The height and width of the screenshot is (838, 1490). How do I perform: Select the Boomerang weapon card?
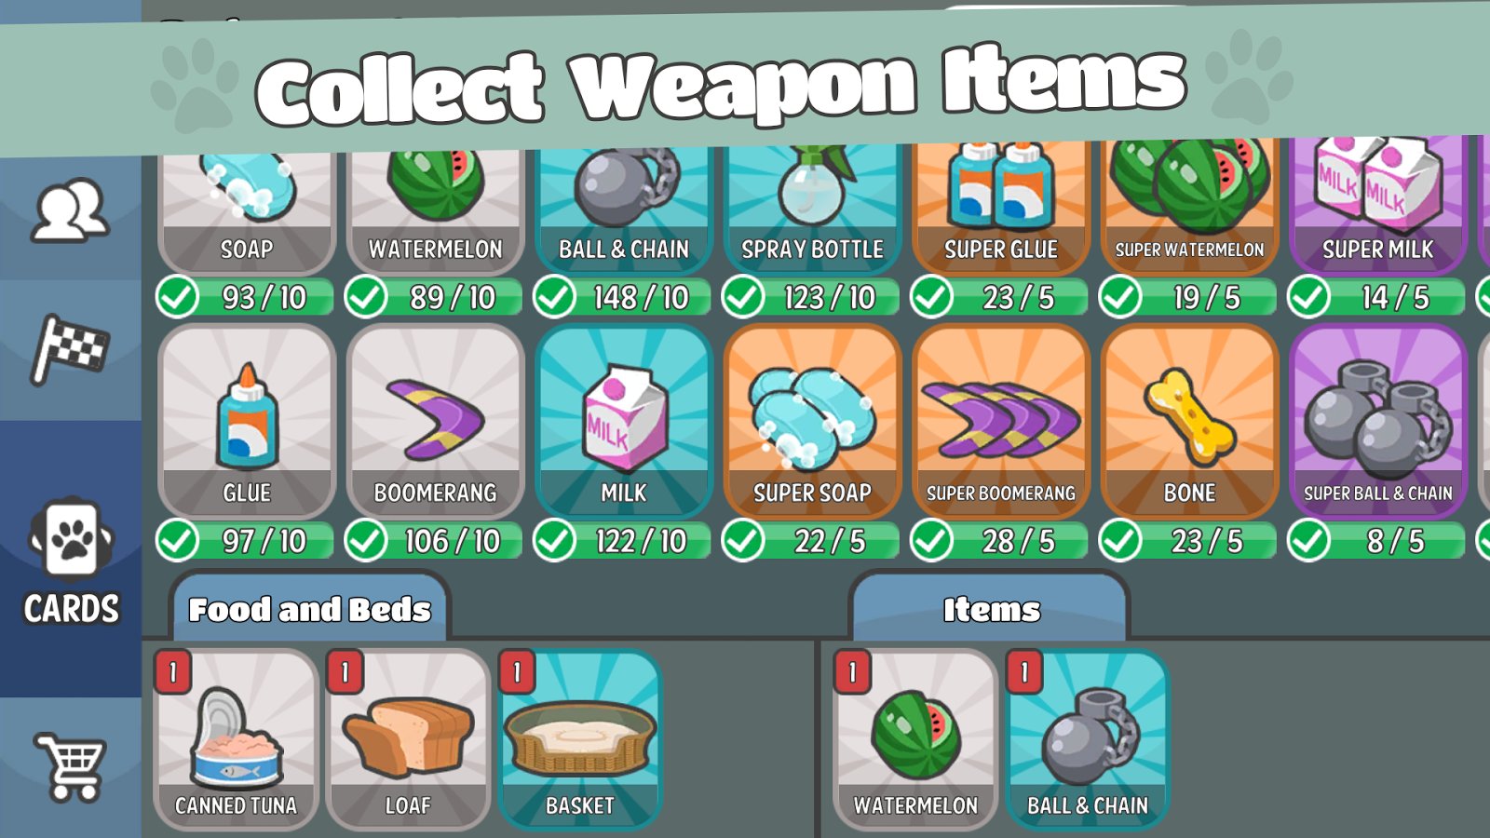point(435,422)
